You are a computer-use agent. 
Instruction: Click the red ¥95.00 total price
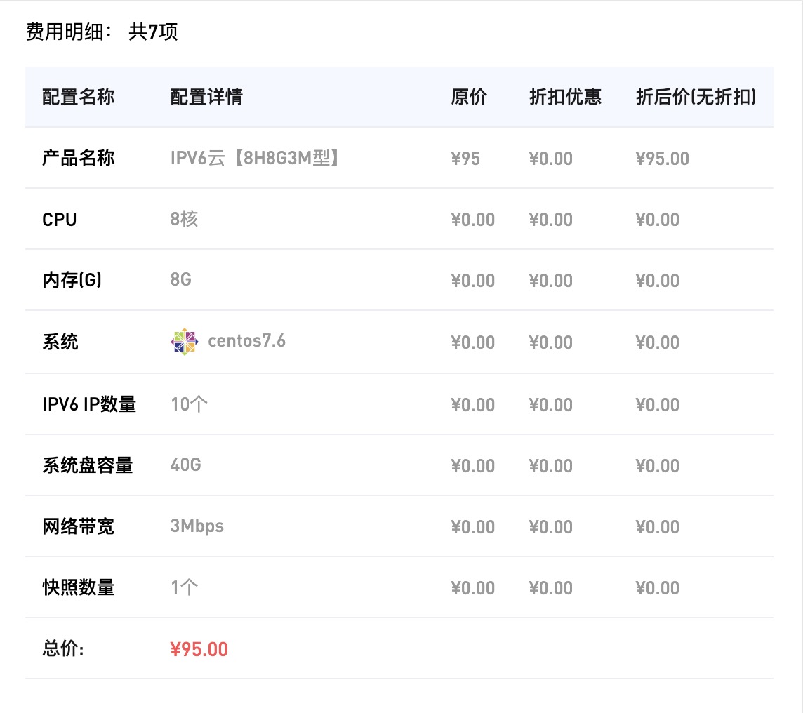click(x=199, y=650)
